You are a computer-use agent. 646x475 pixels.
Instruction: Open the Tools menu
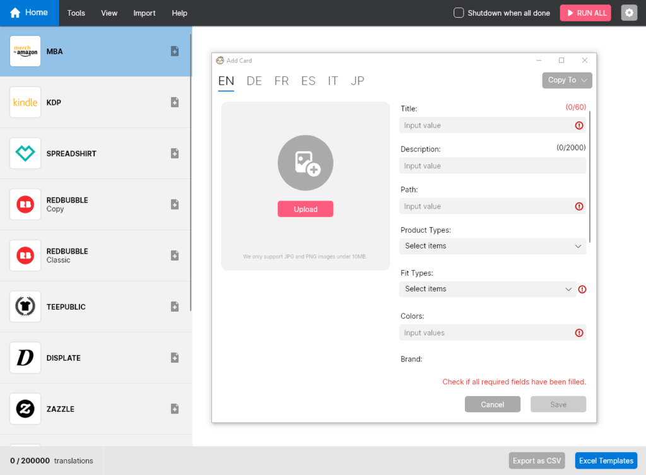pyautogui.click(x=76, y=13)
